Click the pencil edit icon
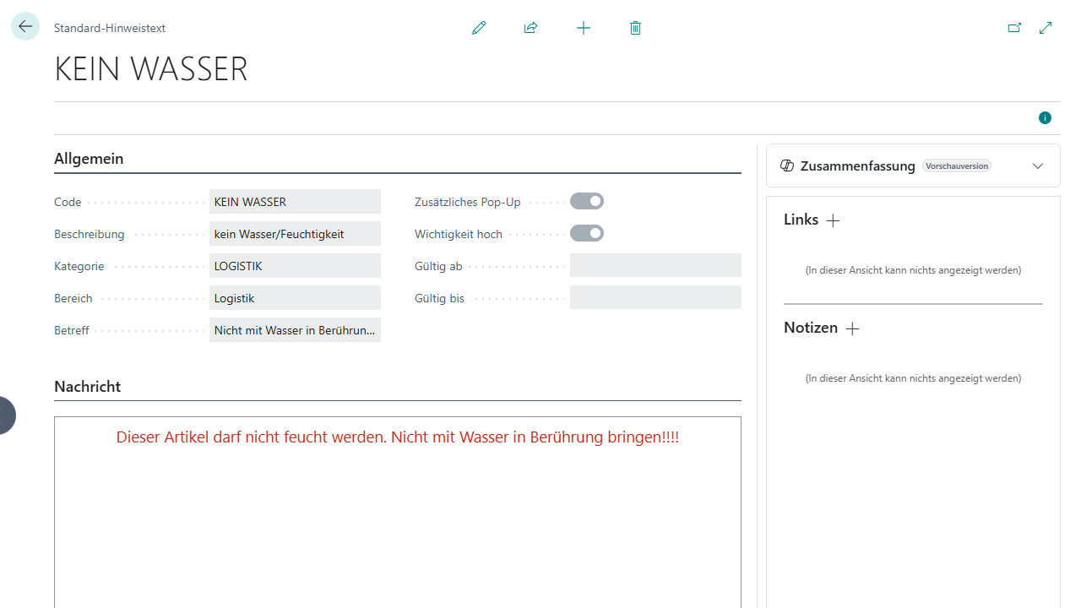This screenshot has height=608, width=1081. click(x=479, y=28)
